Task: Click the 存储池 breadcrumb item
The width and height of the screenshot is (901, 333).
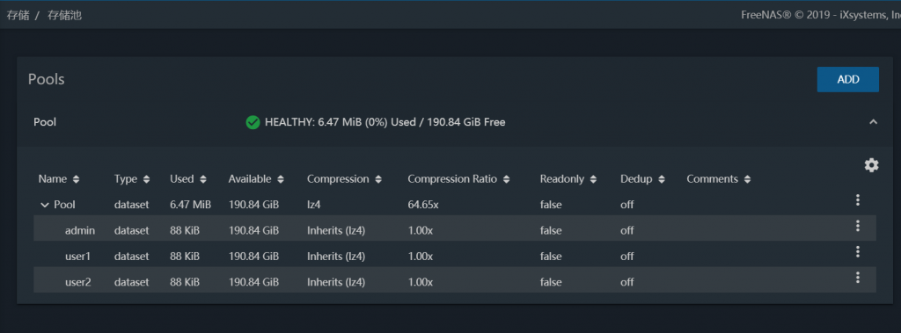Action: point(64,16)
